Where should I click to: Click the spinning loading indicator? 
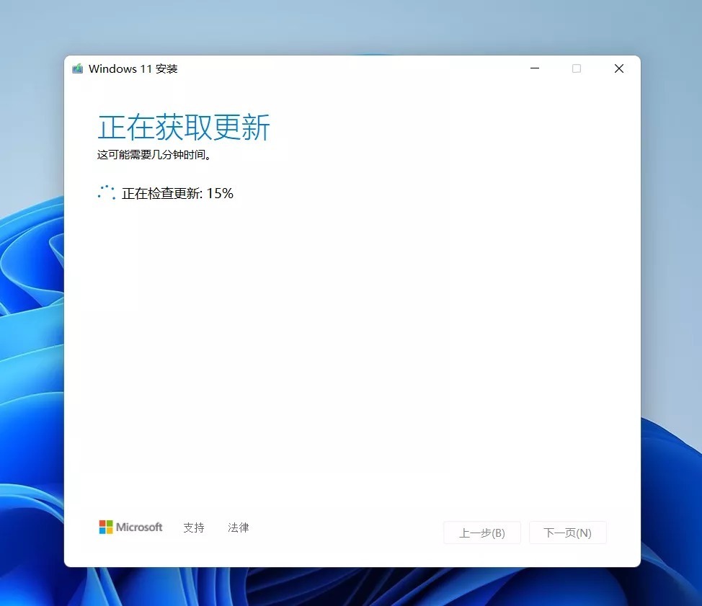click(106, 192)
